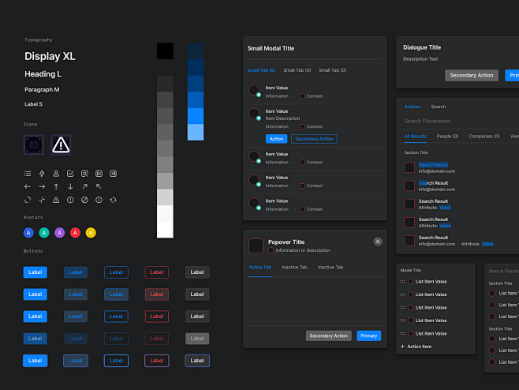Click the refresh arrows icon
The image size is (519, 390).
tap(113, 200)
